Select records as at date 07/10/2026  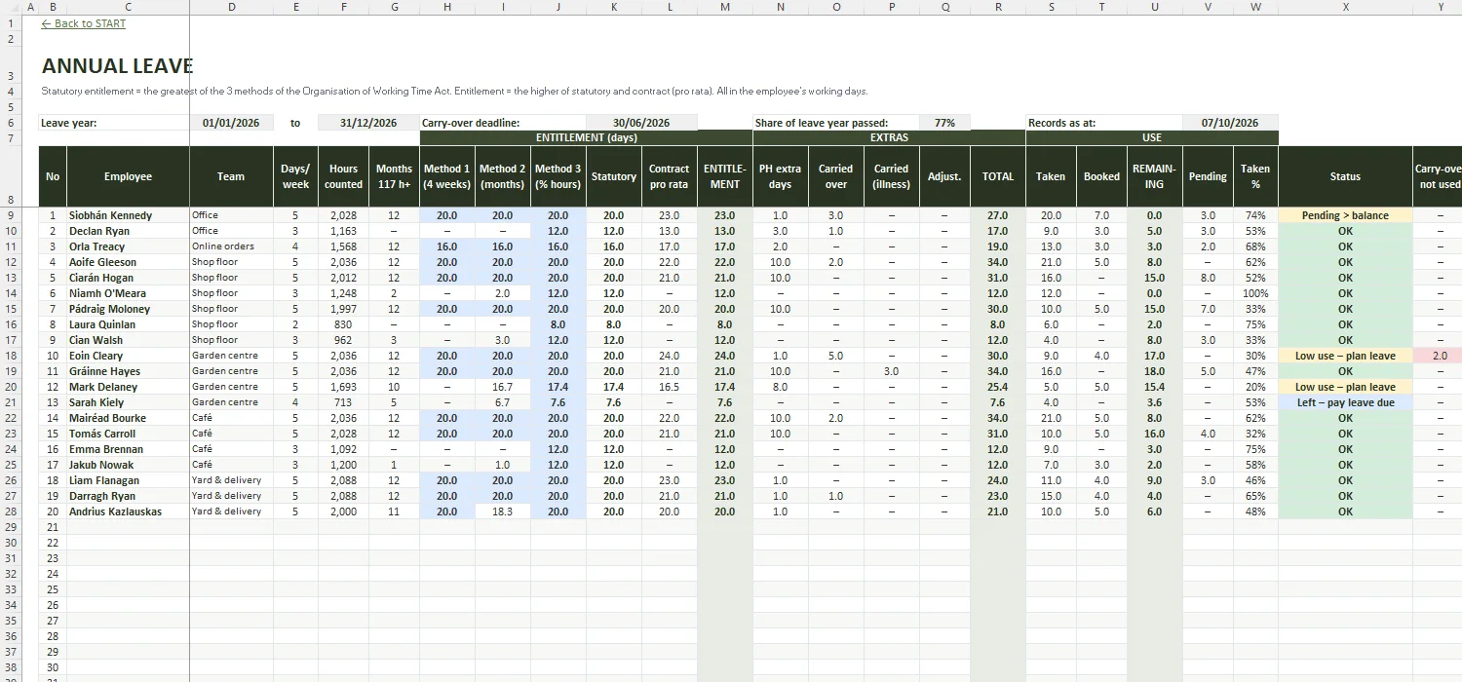point(1230,123)
